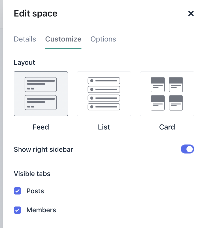
Task: Click the Card layout label
Action: click(x=167, y=127)
